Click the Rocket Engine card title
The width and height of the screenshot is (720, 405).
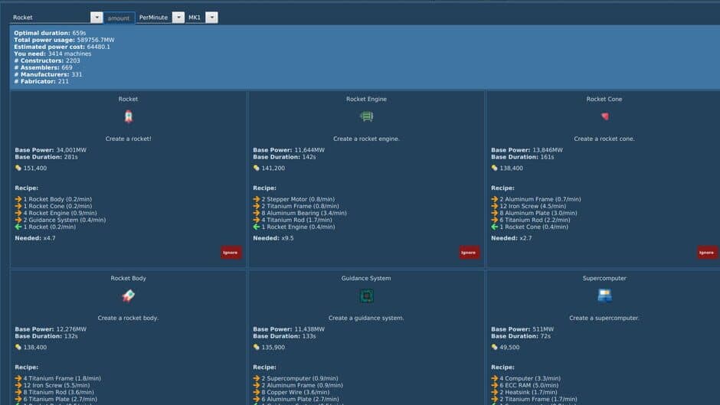point(366,100)
